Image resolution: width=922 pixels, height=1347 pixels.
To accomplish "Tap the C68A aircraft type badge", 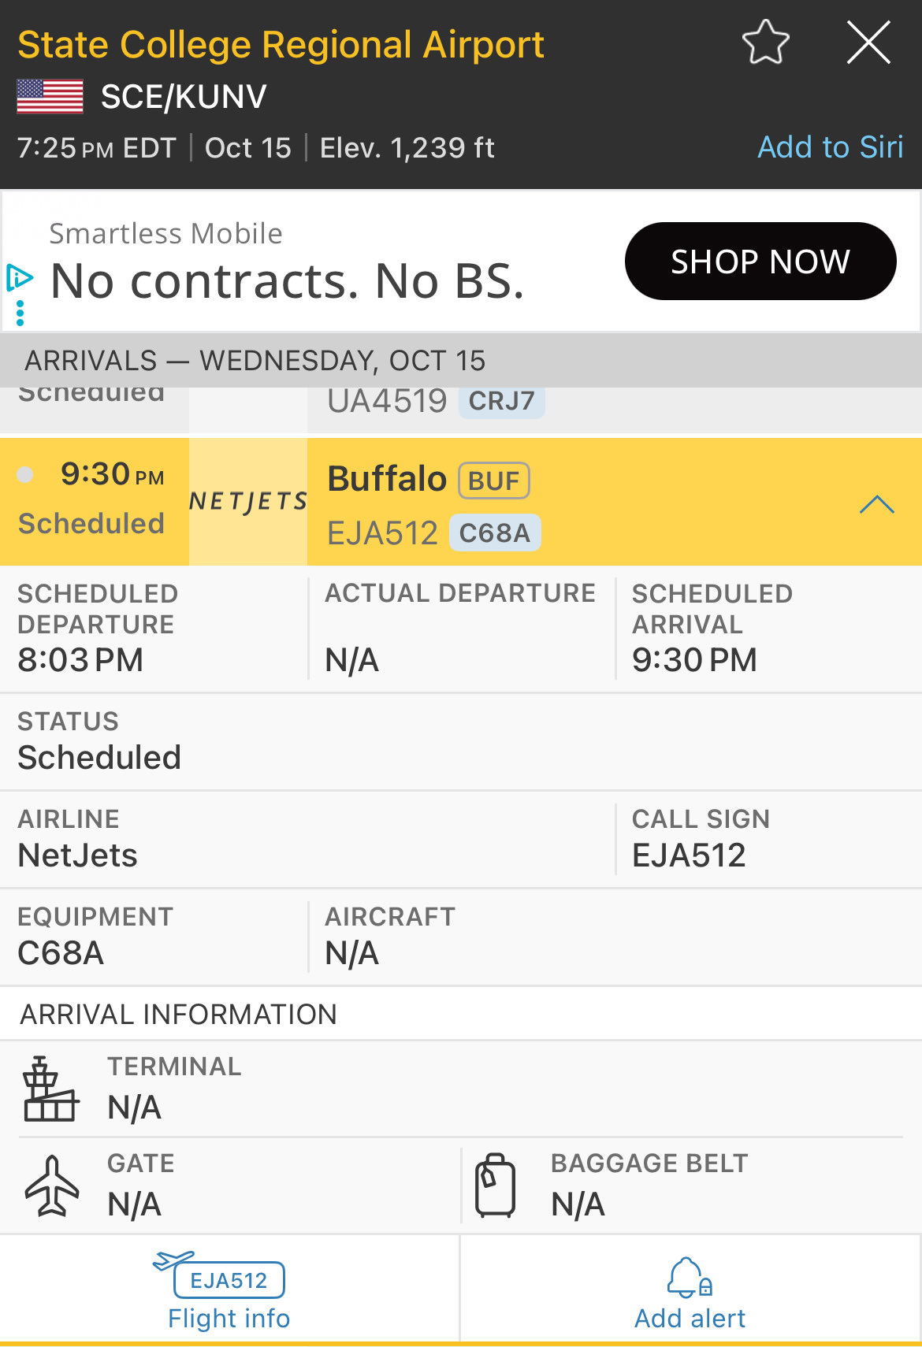I will 495,533.
